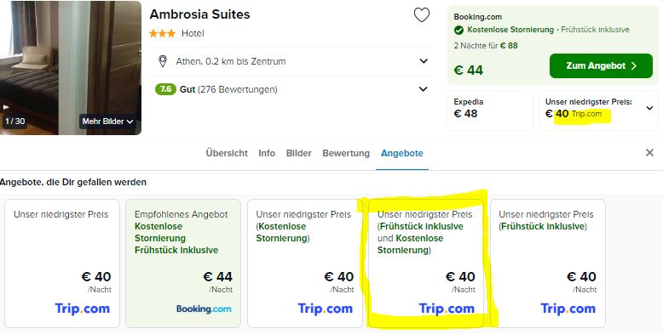The width and height of the screenshot is (663, 334).
Task: Open Mehr Bilder image dropdown
Action: pyautogui.click(x=108, y=122)
